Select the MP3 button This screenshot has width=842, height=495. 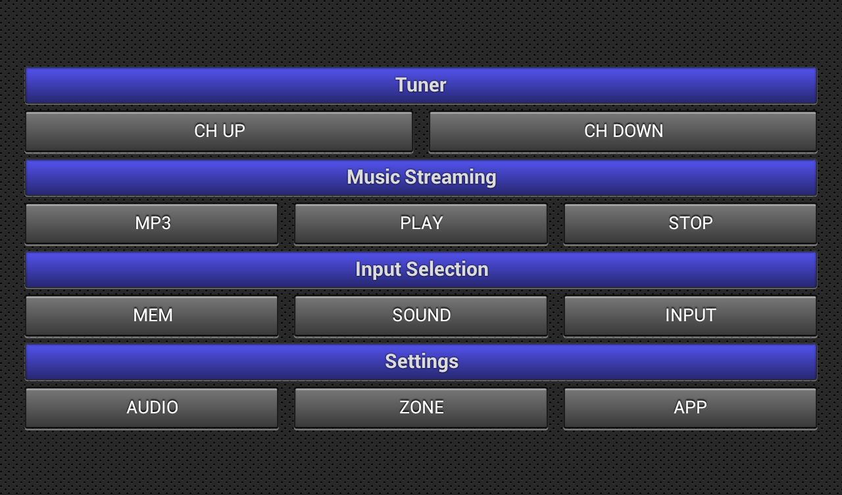152,223
